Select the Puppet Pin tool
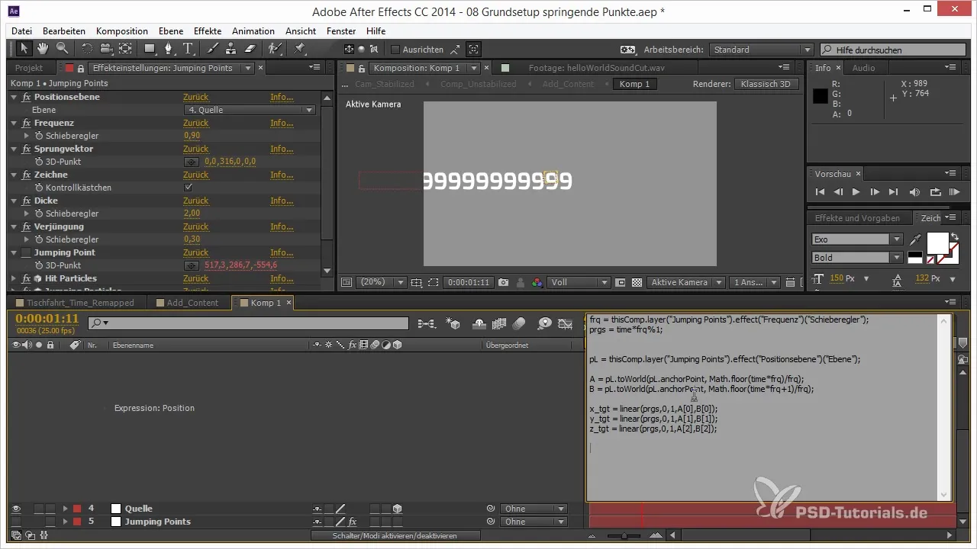Viewport: 977px width, 549px height. 299,49
